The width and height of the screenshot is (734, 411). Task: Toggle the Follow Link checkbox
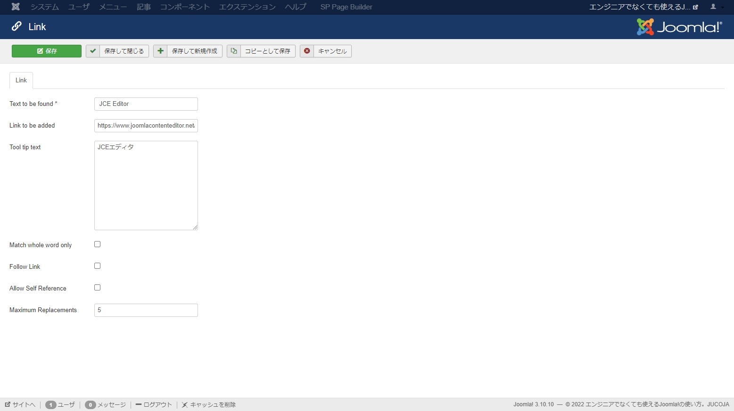point(97,266)
